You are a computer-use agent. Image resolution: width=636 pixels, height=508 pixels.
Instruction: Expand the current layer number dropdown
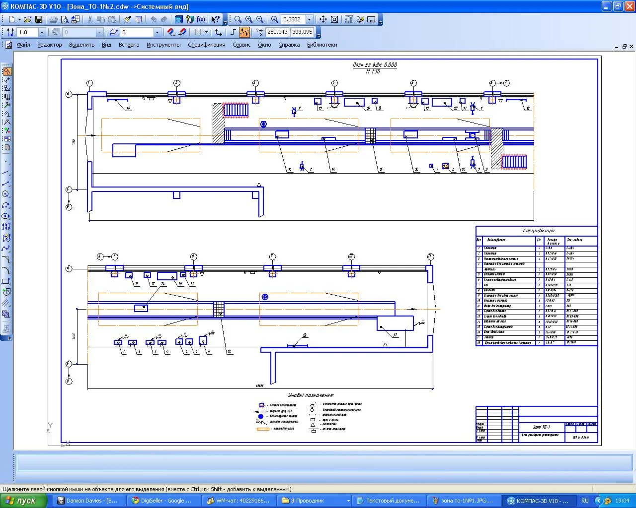point(157,32)
